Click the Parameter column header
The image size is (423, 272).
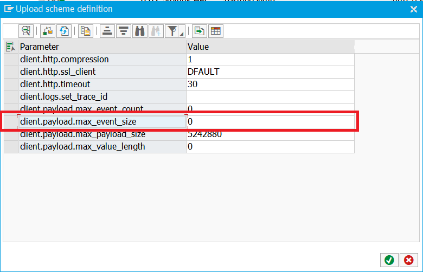[102, 47]
